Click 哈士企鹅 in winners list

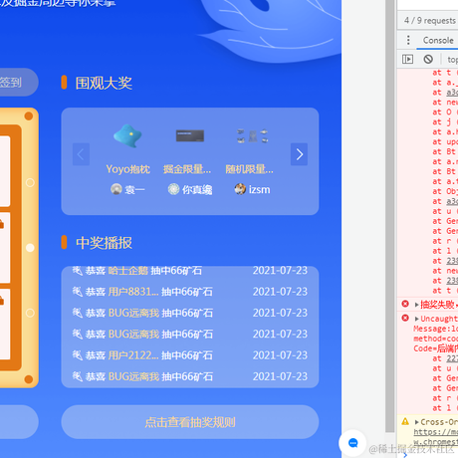coord(127,271)
